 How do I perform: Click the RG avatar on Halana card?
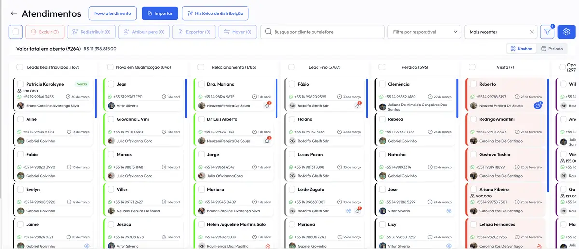(x=292, y=141)
